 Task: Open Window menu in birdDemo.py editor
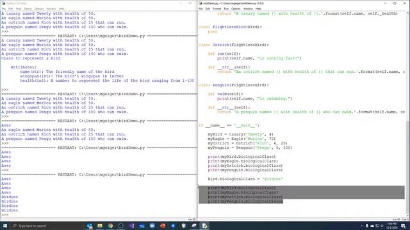[x=248, y=8]
